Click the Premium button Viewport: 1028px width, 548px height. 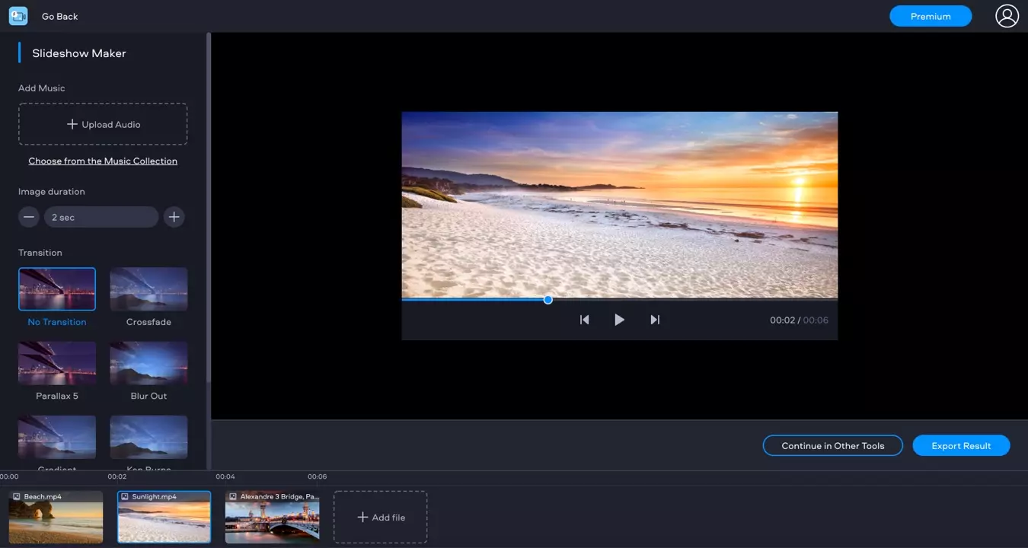coord(931,16)
